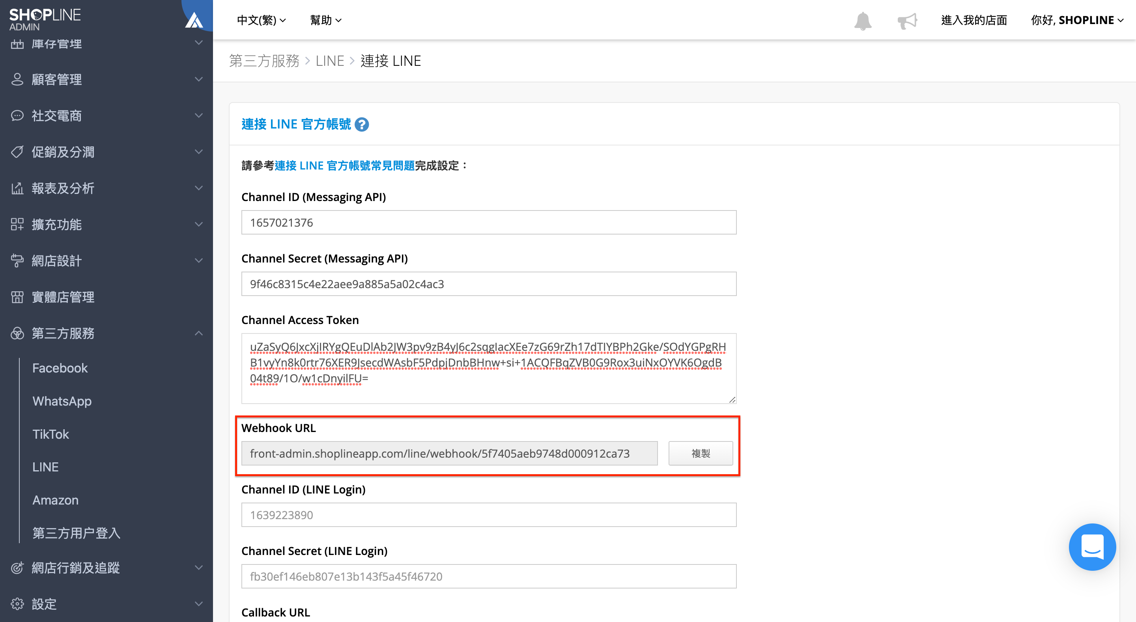Viewport: 1136px width, 622px height.
Task: Open Amazon in third-party services
Action: [x=56, y=500]
